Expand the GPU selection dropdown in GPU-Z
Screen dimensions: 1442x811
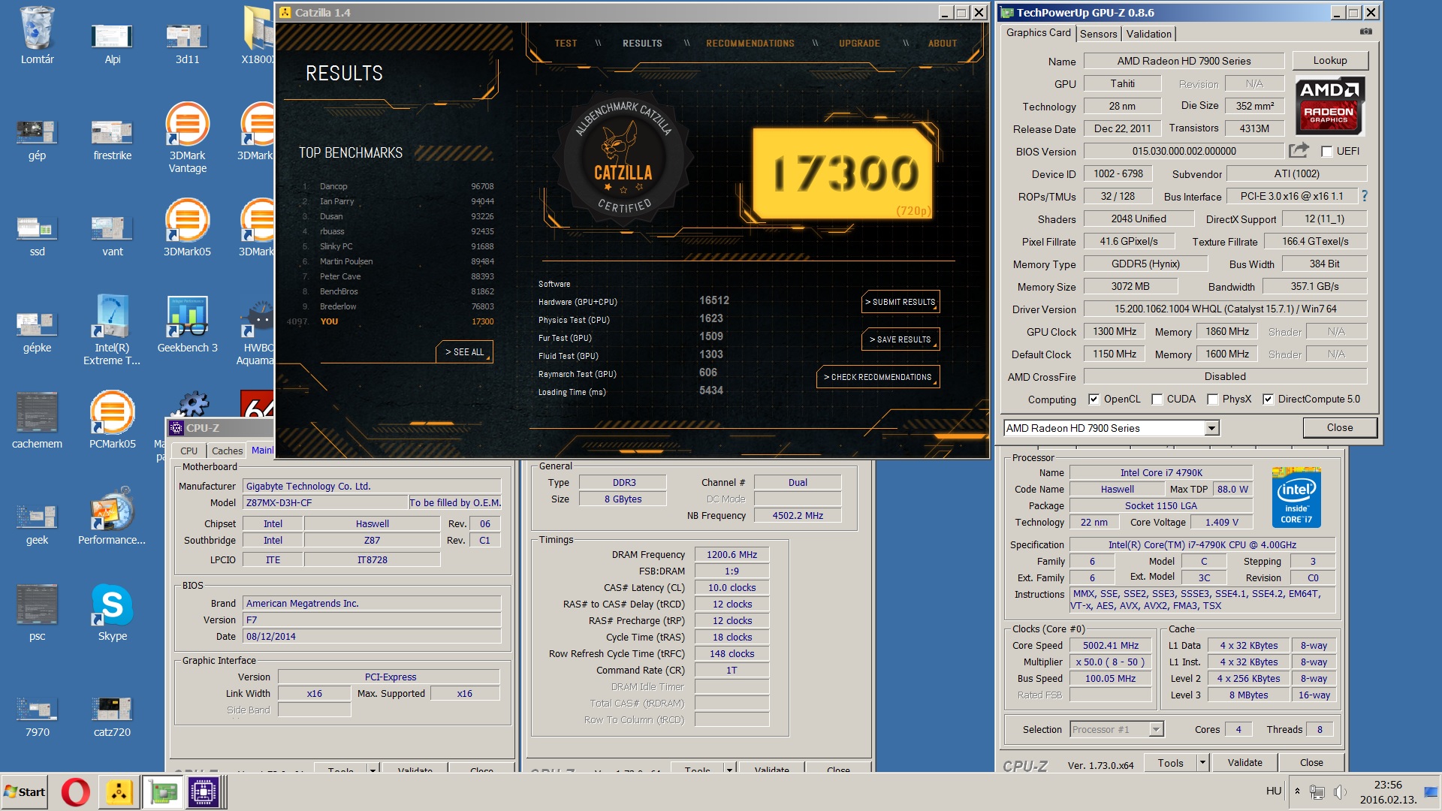(x=1211, y=428)
